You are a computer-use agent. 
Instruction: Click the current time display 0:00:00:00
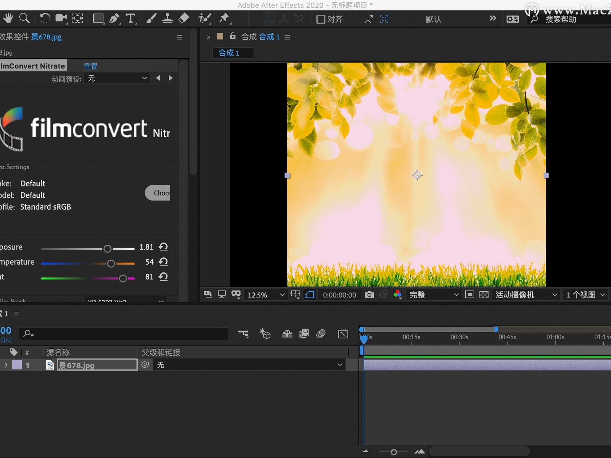pos(339,295)
